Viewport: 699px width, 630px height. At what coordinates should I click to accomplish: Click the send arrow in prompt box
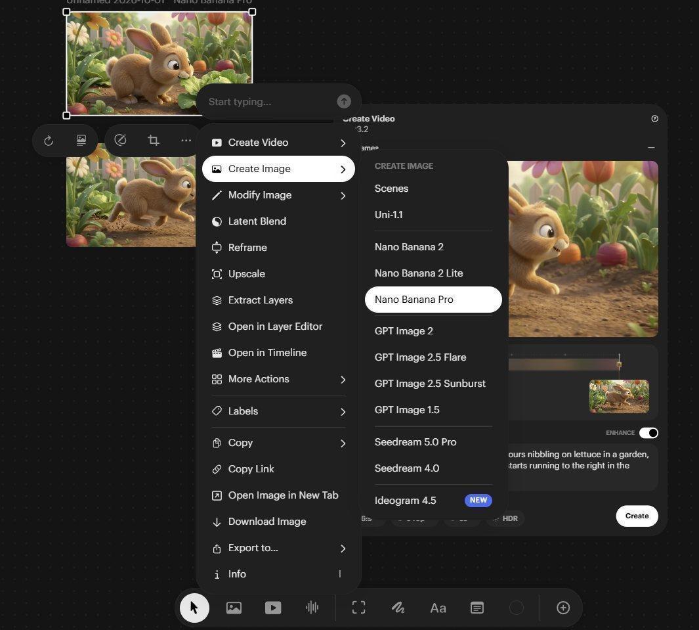point(344,102)
